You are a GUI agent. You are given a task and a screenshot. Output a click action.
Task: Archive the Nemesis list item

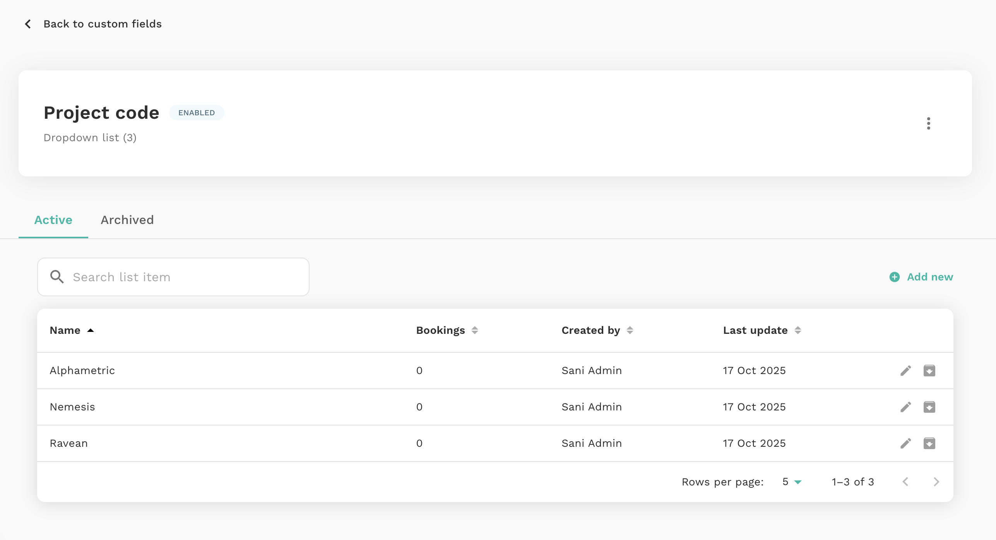[929, 407]
